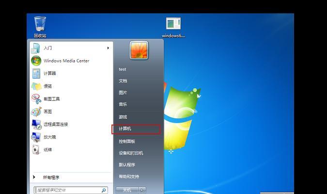Launch the 截图工具 snipping tool icon

pos(36,99)
